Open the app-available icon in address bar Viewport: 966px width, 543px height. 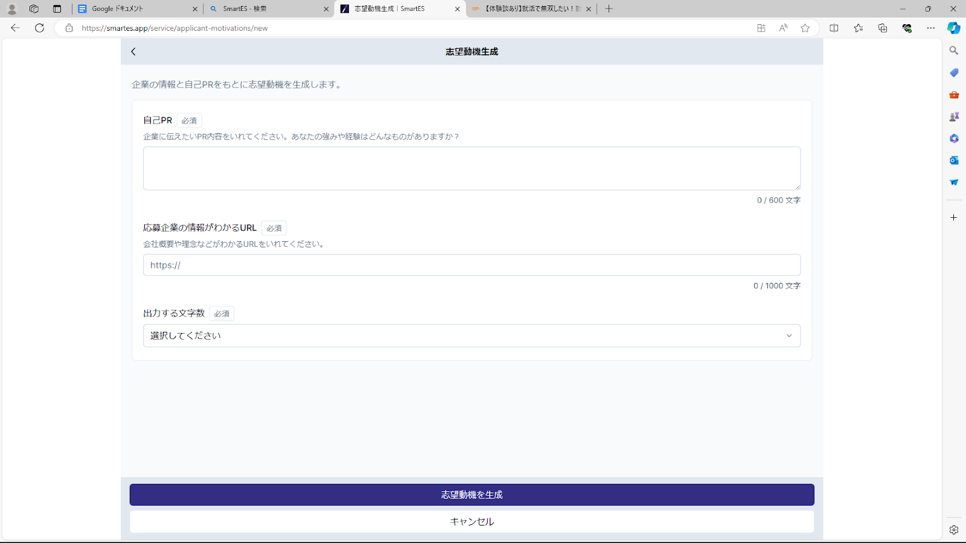[x=761, y=28]
